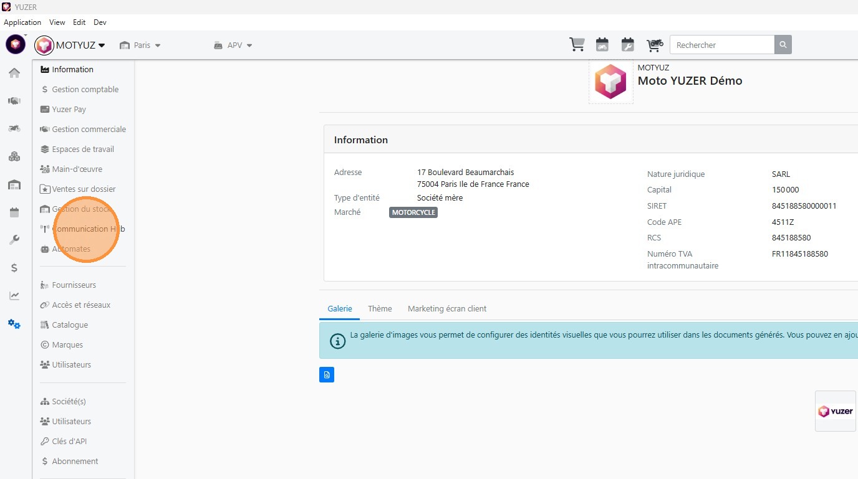Click the large MOTYUZ company logo image
The height and width of the screenshot is (479, 858).
(610, 82)
